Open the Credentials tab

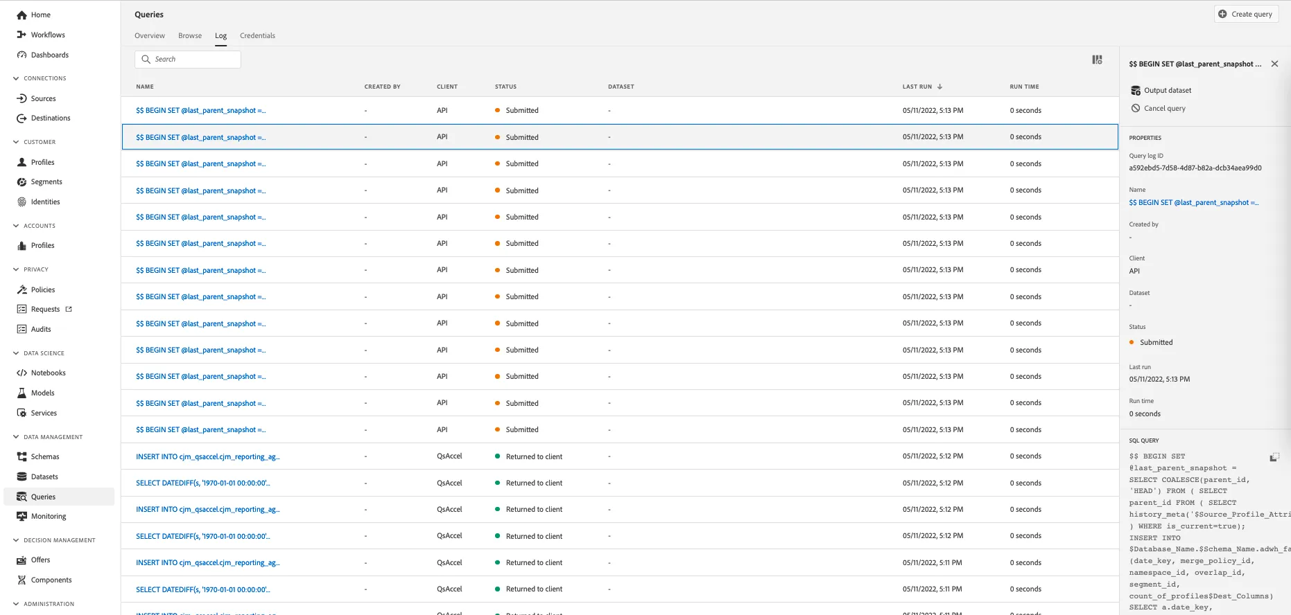(257, 36)
